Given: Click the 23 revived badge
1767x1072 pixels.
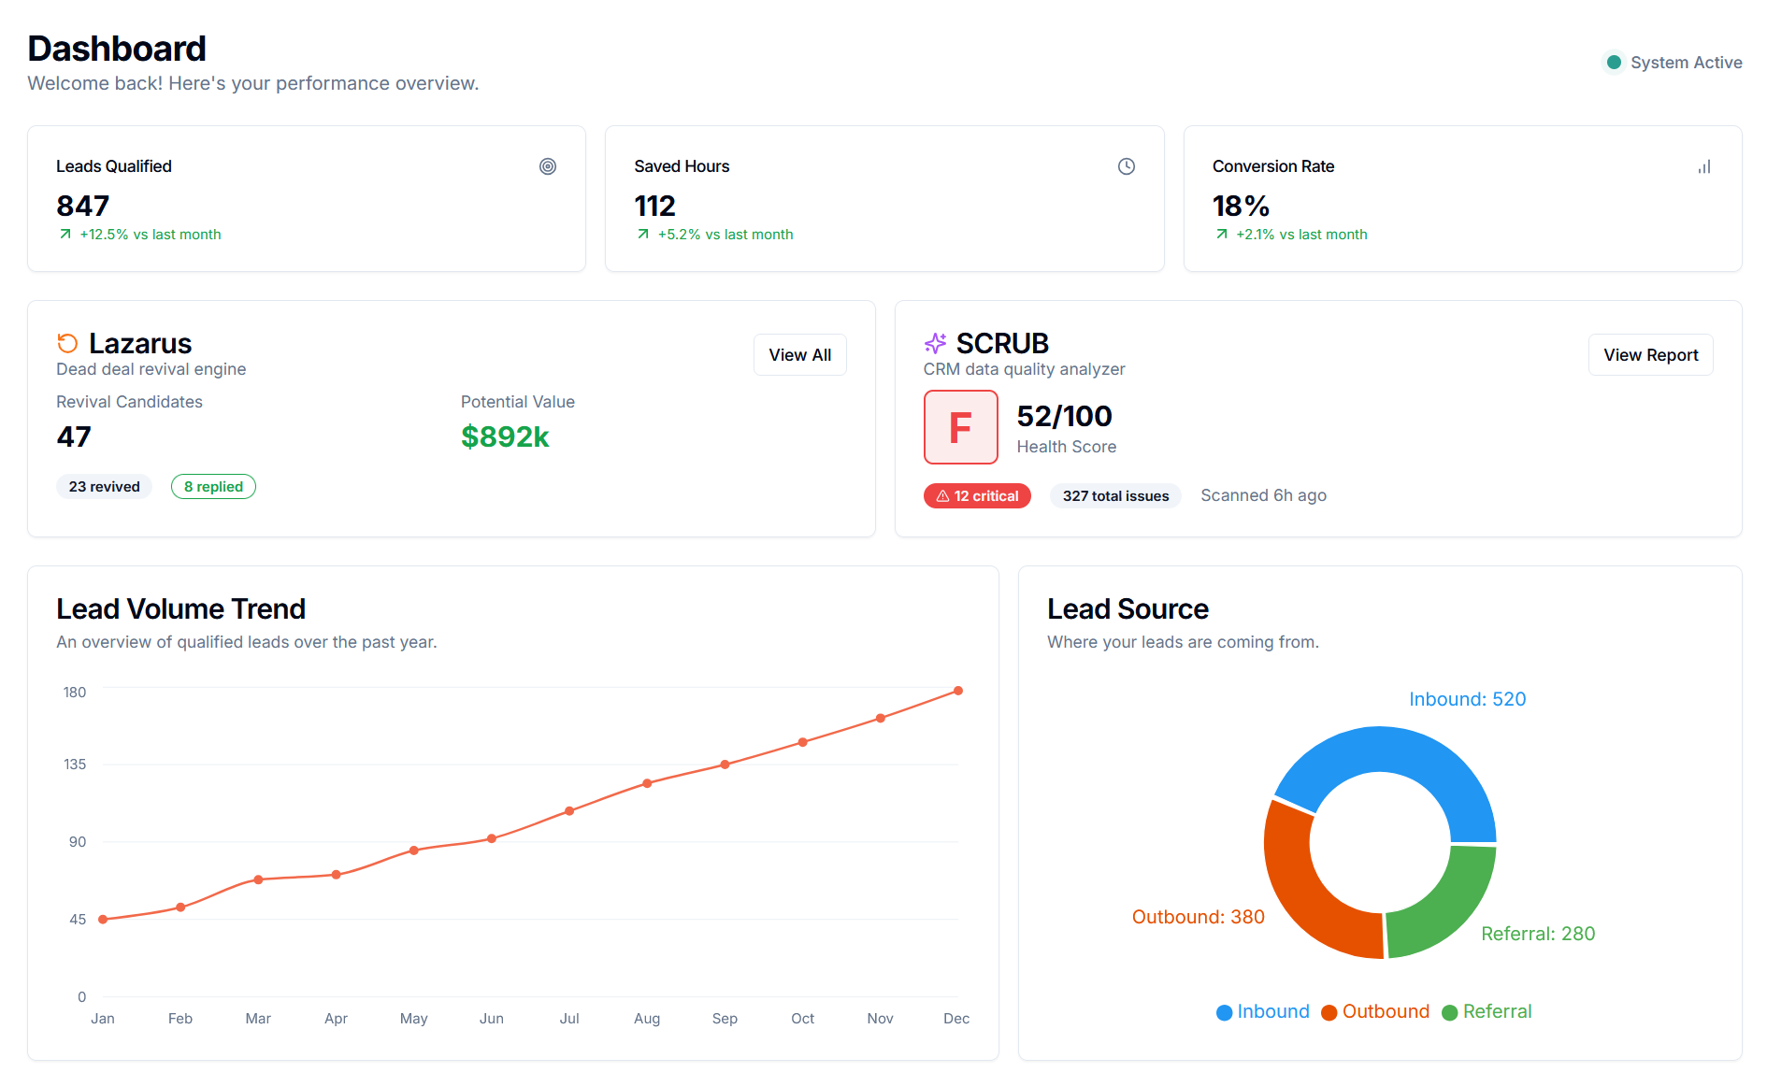Looking at the screenshot, I should (x=104, y=486).
